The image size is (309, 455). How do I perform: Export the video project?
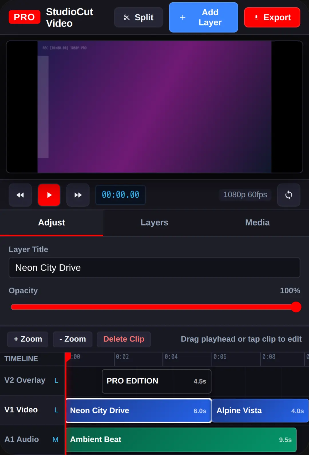click(272, 17)
